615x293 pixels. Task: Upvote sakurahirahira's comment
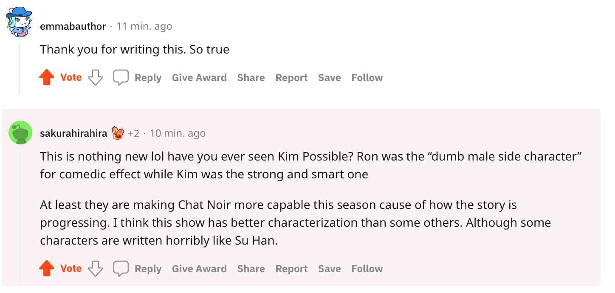47,269
